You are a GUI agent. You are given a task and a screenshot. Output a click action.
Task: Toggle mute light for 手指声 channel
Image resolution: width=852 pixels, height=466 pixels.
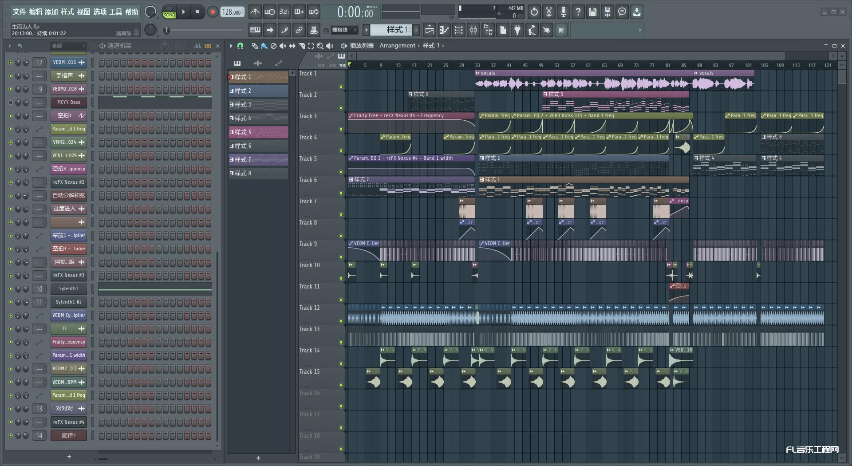[x=11, y=76]
